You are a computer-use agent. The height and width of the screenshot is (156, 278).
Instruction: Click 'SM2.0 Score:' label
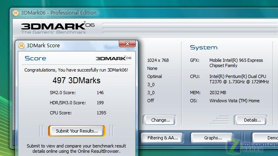63,93
